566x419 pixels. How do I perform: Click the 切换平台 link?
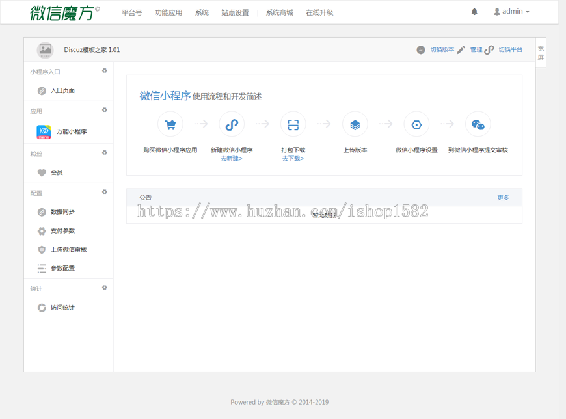[511, 50]
